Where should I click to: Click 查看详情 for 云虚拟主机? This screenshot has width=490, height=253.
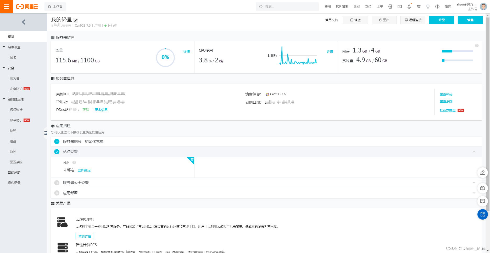(85, 236)
